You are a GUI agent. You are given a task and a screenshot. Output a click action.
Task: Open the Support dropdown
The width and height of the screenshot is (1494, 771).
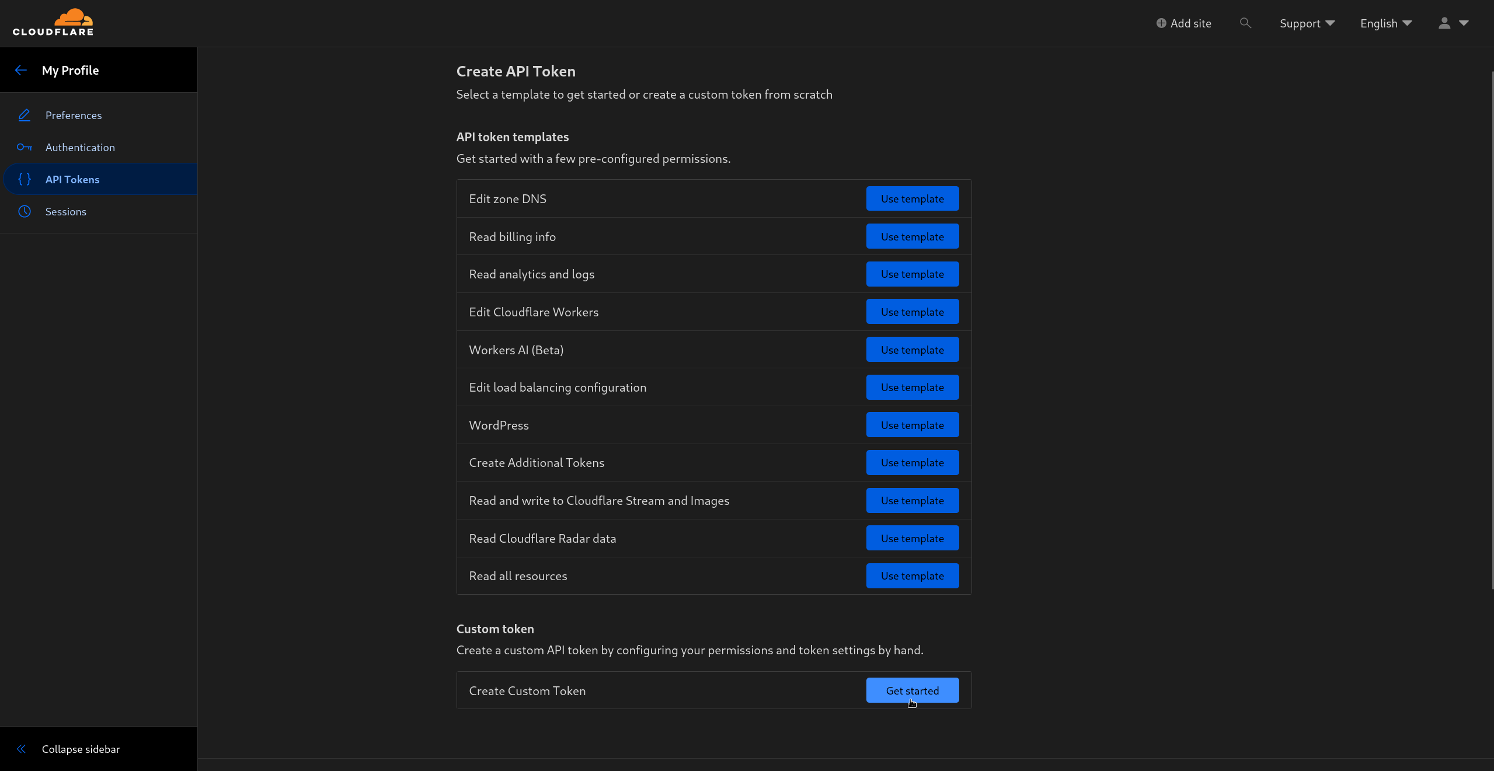(1306, 23)
